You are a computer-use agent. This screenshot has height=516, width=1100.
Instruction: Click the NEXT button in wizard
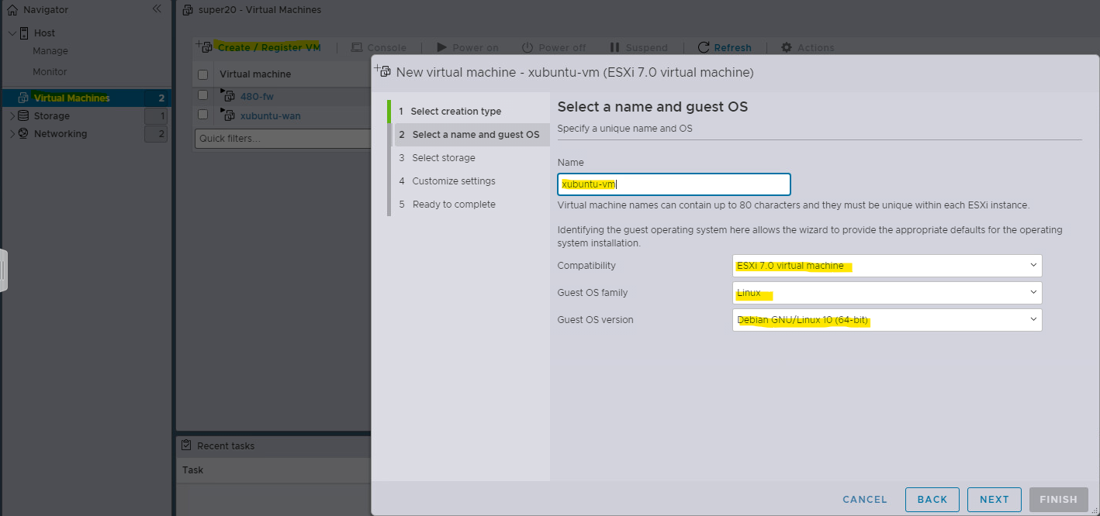pos(994,500)
